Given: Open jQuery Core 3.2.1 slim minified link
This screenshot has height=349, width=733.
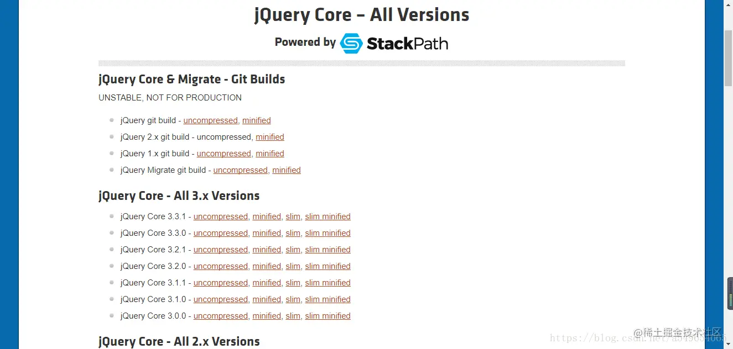Looking at the screenshot, I should click(x=327, y=250).
